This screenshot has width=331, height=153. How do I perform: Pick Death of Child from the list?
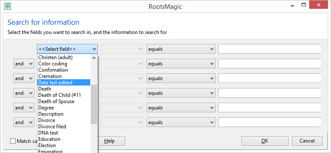[x=64, y=95]
